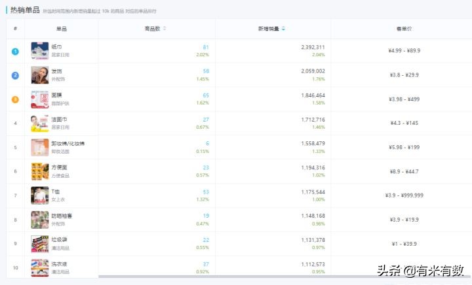Open 垃圾袋 product thumbnail

(x=40, y=244)
